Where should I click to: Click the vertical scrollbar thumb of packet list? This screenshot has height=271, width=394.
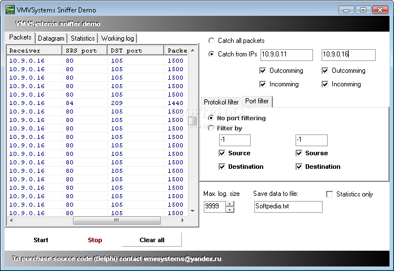(x=192, y=121)
